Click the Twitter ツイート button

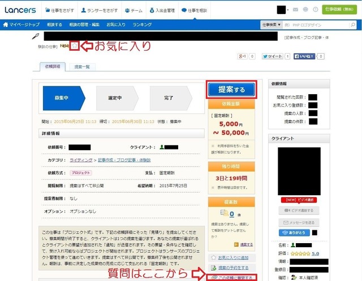click(273, 56)
